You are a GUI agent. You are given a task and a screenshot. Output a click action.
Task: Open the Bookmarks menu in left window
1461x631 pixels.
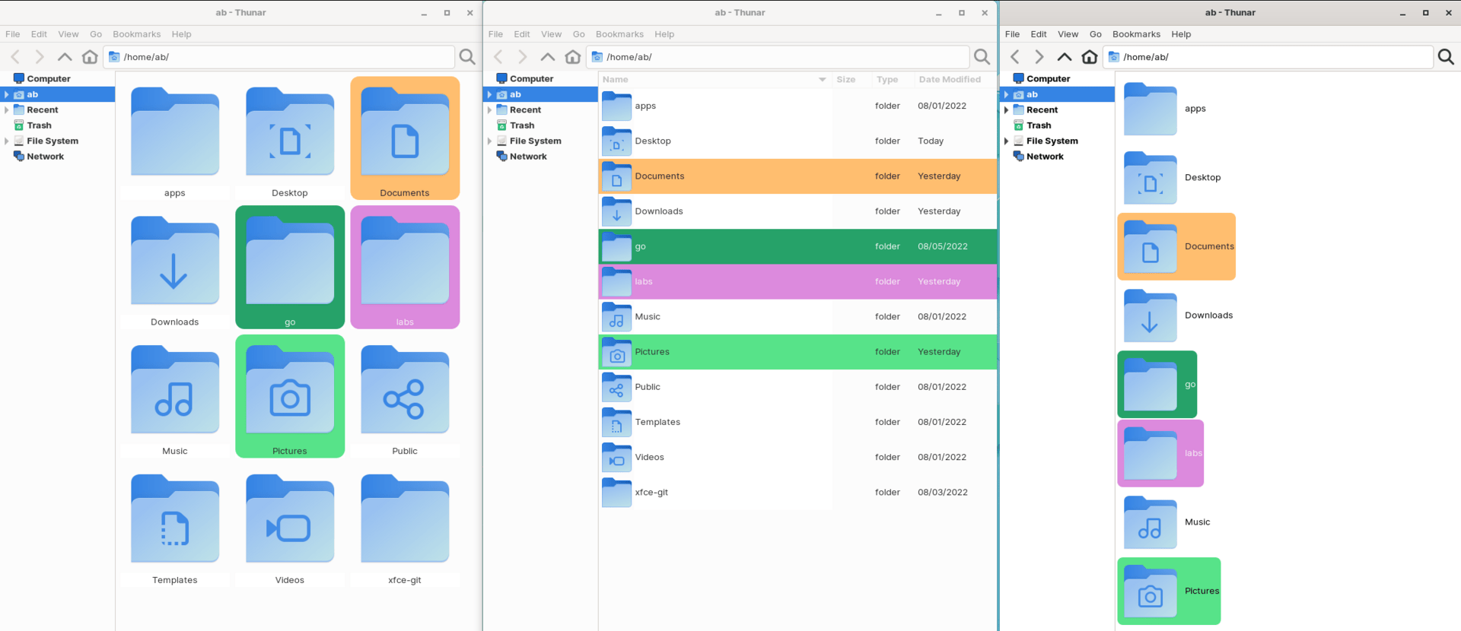pyautogui.click(x=137, y=34)
